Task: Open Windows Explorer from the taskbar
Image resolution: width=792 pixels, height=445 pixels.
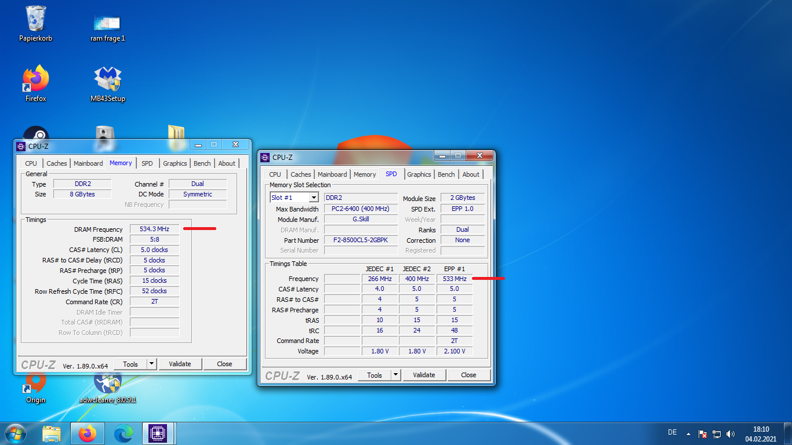Action: (x=52, y=433)
